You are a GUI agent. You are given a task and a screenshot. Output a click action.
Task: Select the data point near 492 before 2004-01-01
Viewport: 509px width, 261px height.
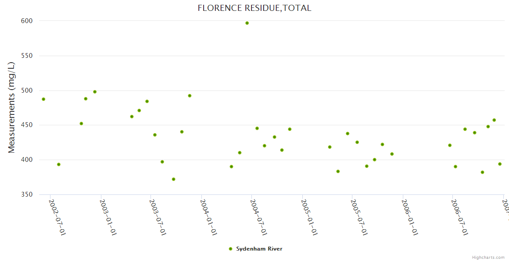[x=190, y=96]
